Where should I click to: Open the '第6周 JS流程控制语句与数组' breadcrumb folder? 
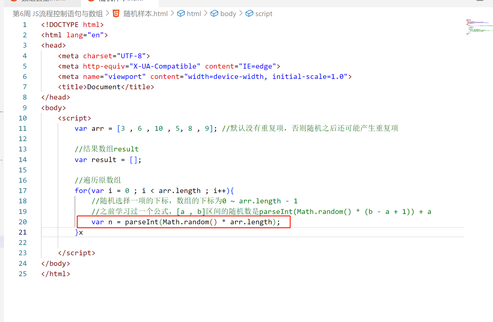[x=58, y=14]
